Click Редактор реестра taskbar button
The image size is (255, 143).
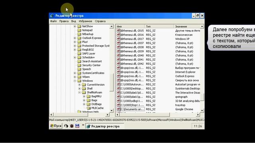point(105,126)
